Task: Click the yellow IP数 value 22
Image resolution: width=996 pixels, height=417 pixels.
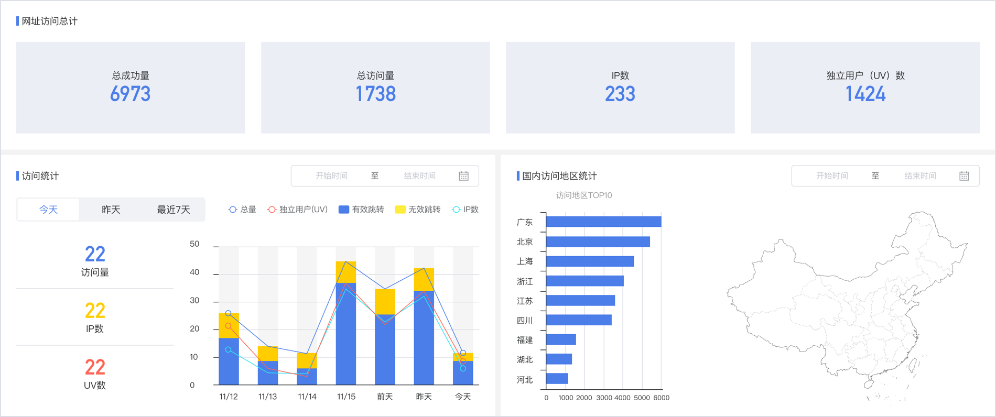Action: coord(95,311)
